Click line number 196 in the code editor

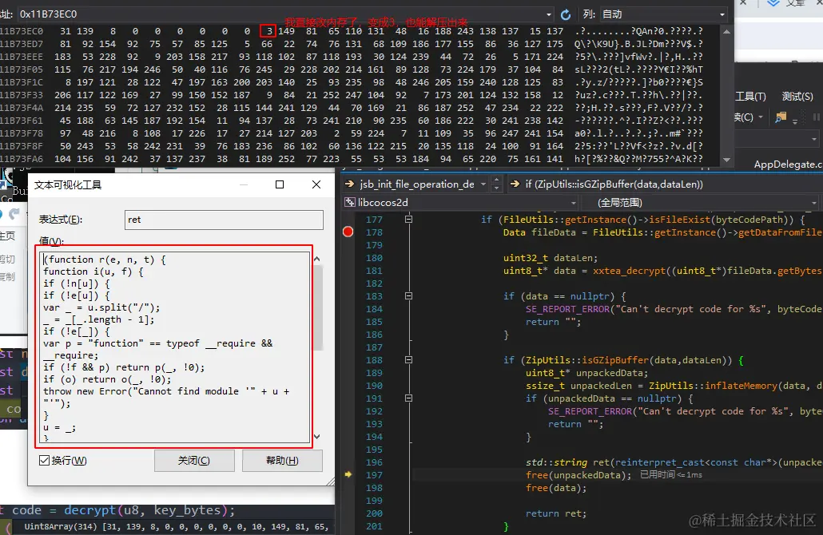pos(374,462)
